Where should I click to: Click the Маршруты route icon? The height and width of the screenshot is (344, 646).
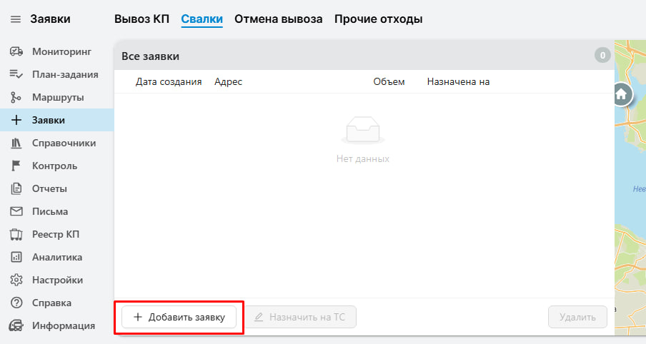16,97
